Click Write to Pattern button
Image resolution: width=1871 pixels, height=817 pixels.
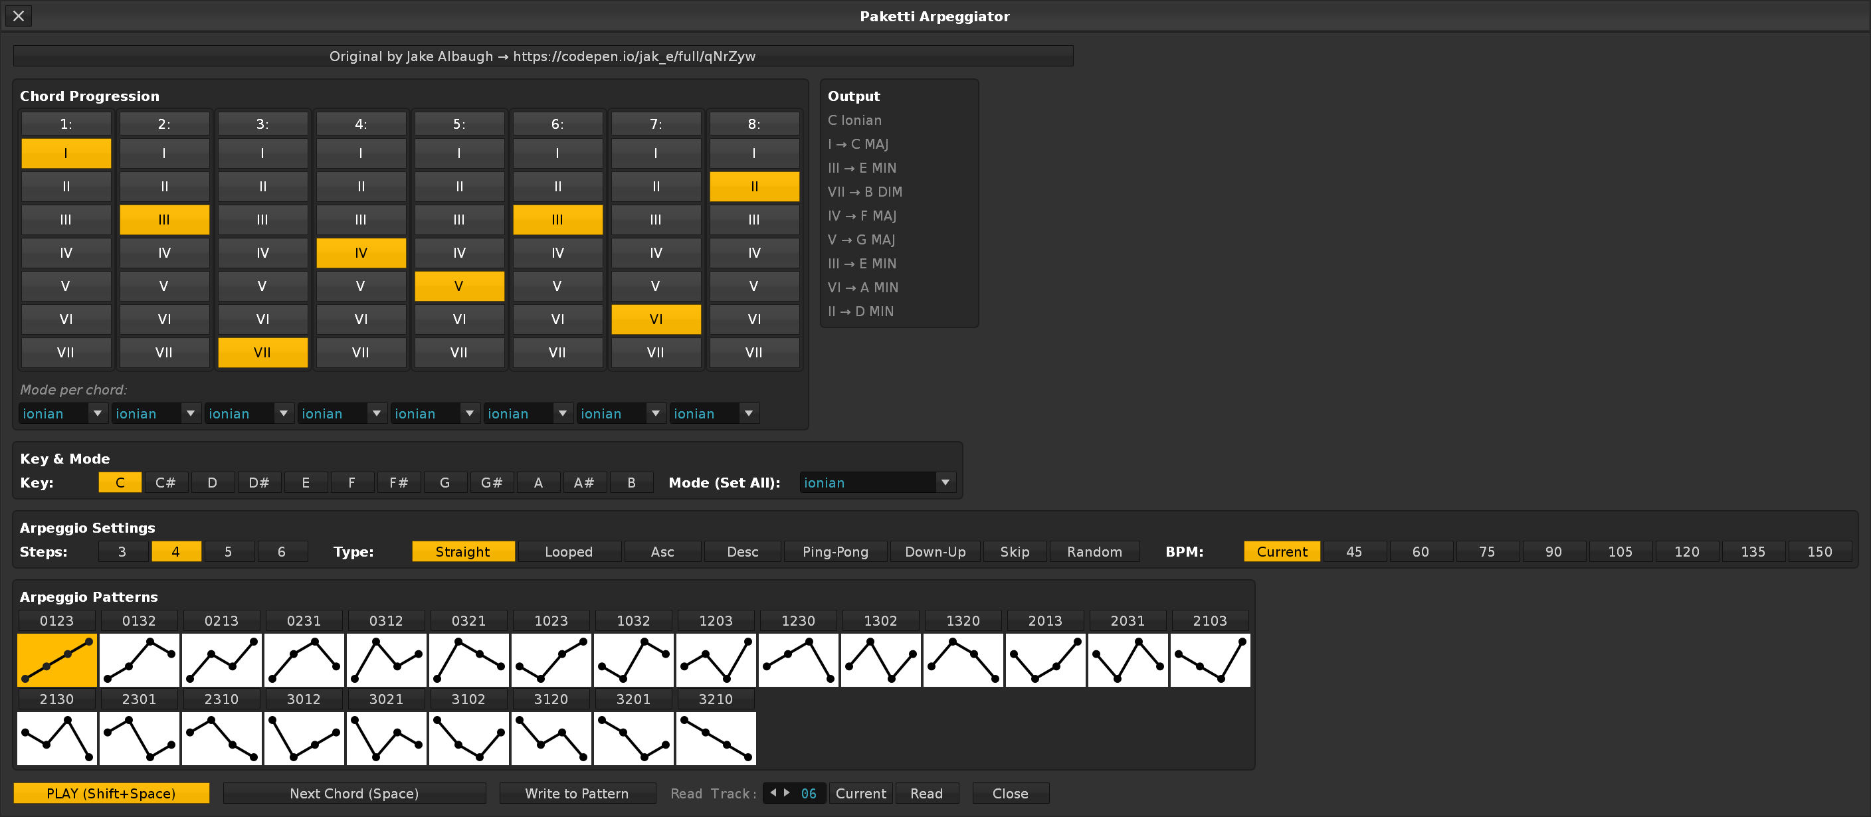577,793
